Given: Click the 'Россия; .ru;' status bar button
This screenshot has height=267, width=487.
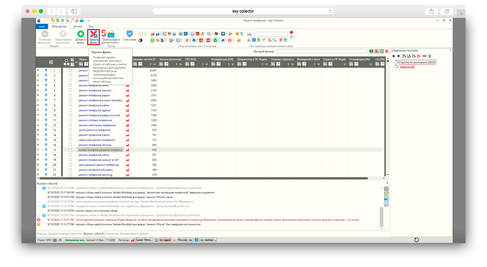Looking at the screenshot, I should click(x=185, y=240).
